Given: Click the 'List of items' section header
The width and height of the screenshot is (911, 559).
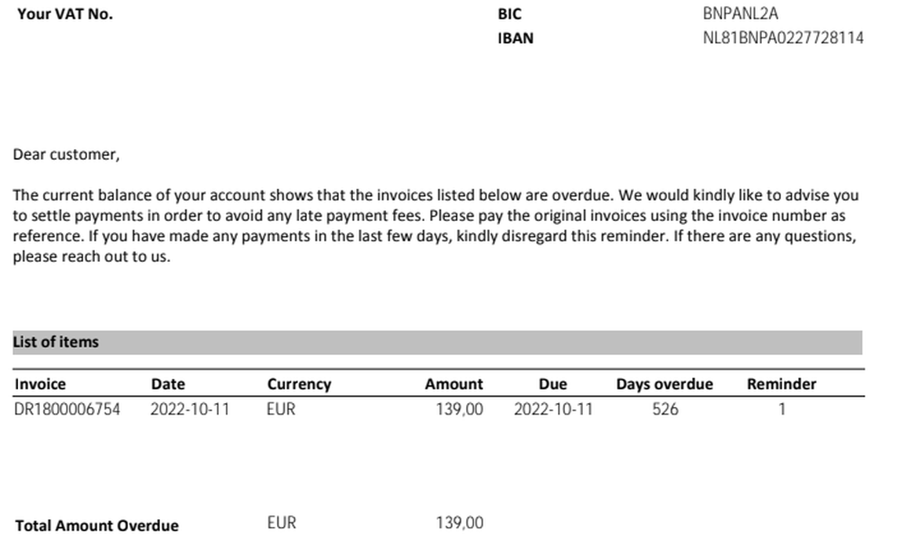Looking at the screenshot, I should point(56,342).
